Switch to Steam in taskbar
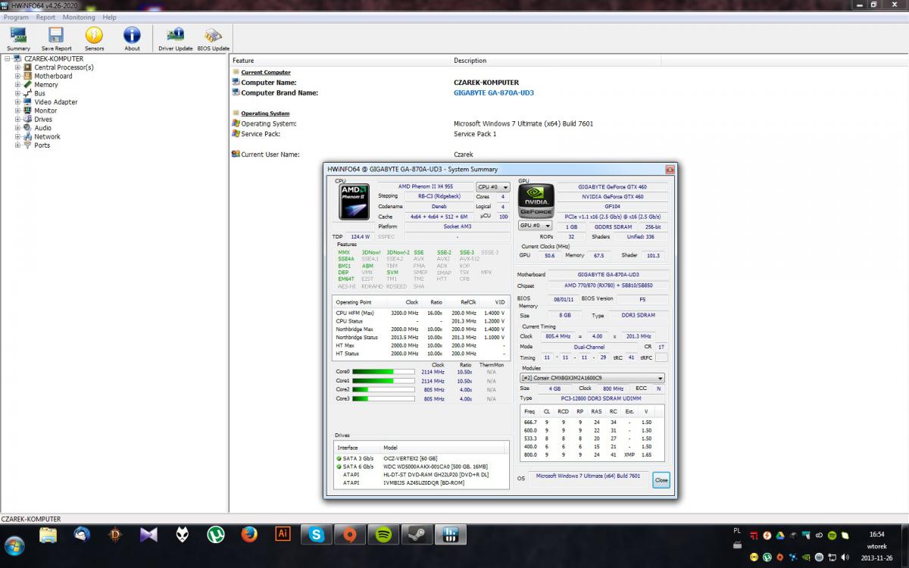 (417, 535)
